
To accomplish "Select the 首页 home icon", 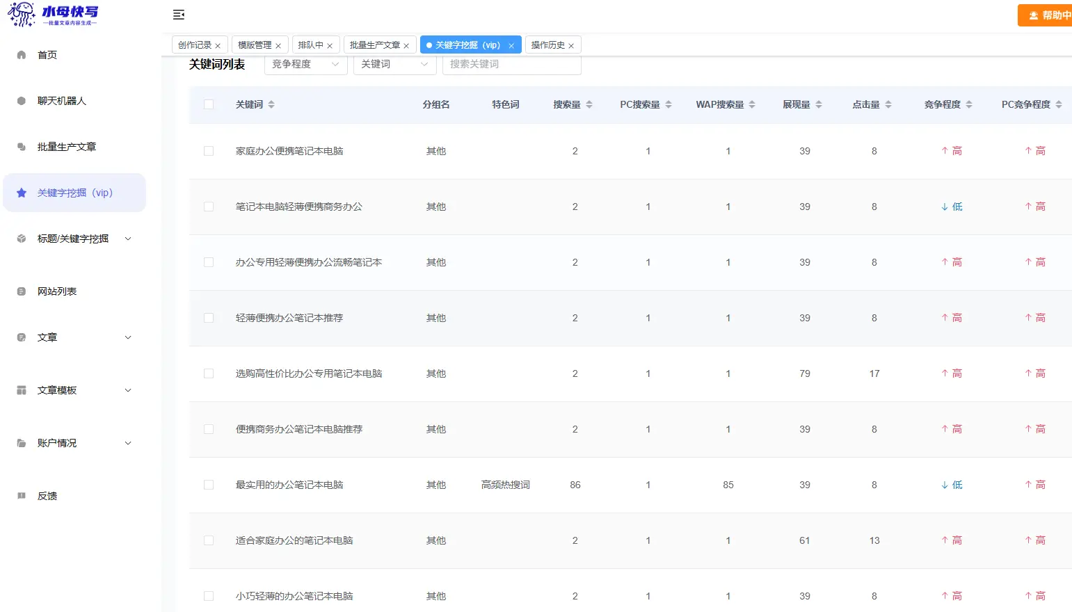I will [x=22, y=55].
